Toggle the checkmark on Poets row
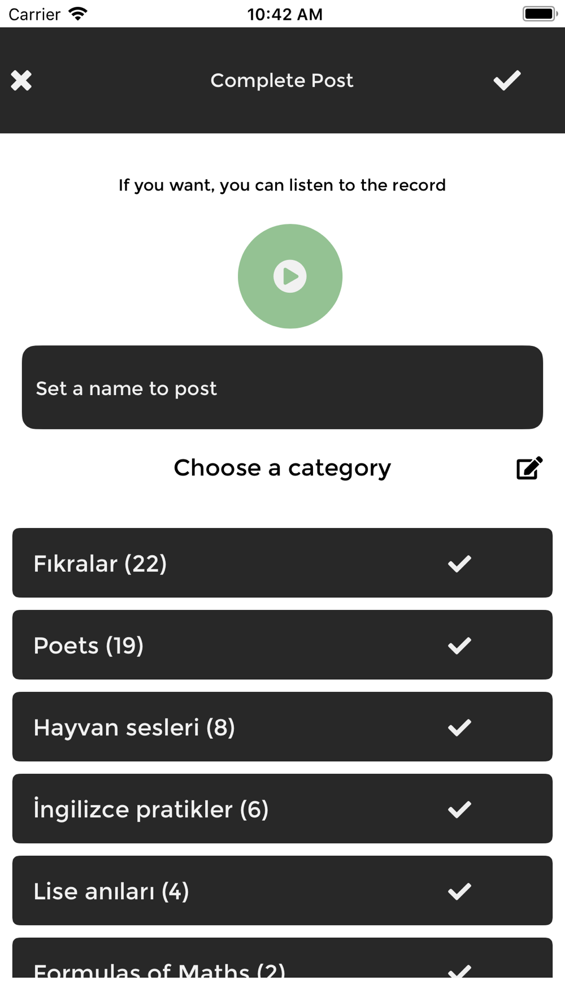 point(459,646)
